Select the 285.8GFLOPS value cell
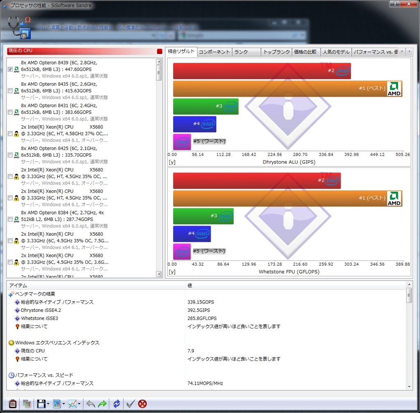Viewport: 420px width, 413px height. click(x=202, y=318)
